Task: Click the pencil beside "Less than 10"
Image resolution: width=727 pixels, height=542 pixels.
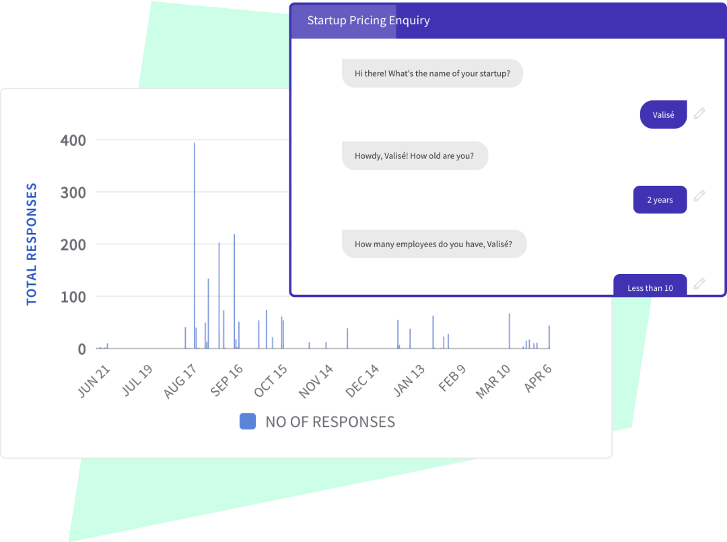Action: point(699,283)
